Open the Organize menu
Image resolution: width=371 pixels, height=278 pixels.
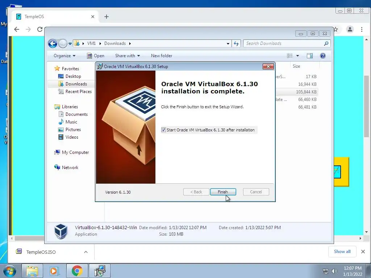click(x=64, y=56)
